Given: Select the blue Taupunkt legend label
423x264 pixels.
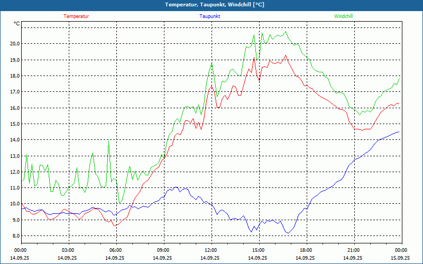Looking at the screenshot, I should coord(210,16).
